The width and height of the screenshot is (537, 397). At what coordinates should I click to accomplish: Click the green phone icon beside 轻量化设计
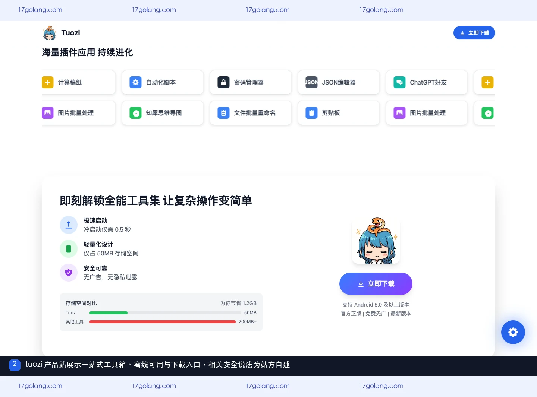click(69, 249)
